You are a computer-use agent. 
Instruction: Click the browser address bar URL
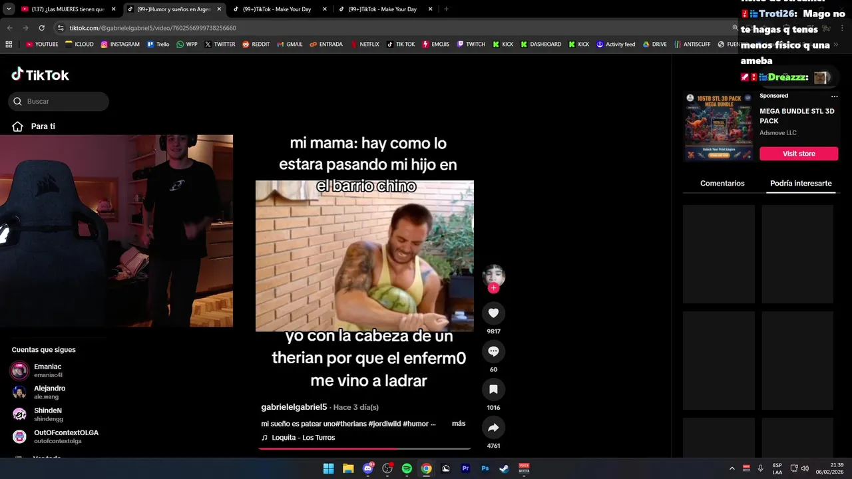tap(153, 28)
